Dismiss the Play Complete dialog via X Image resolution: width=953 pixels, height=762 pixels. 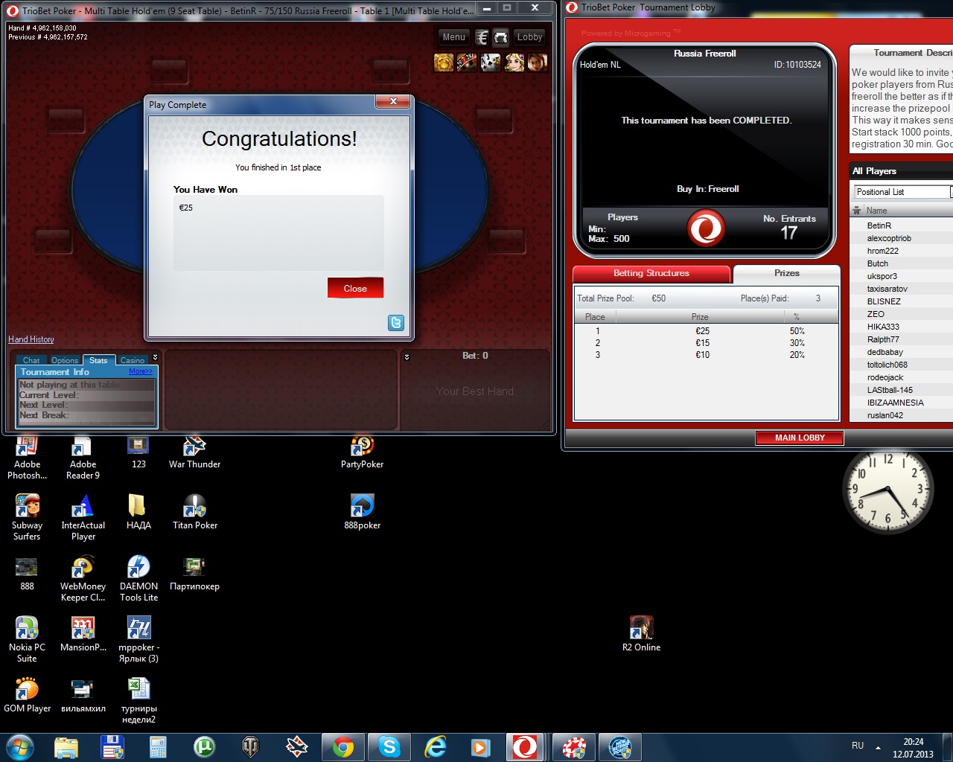pyautogui.click(x=393, y=101)
